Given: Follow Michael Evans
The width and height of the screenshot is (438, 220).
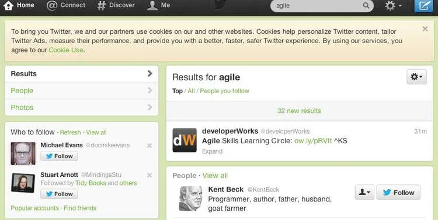Looking at the screenshot, I should (59, 156).
